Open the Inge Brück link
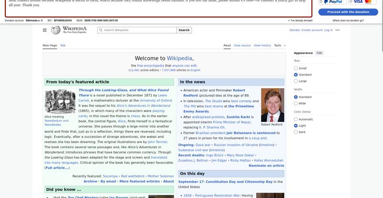Viewport: 383px width, 198px height. [214, 155]
